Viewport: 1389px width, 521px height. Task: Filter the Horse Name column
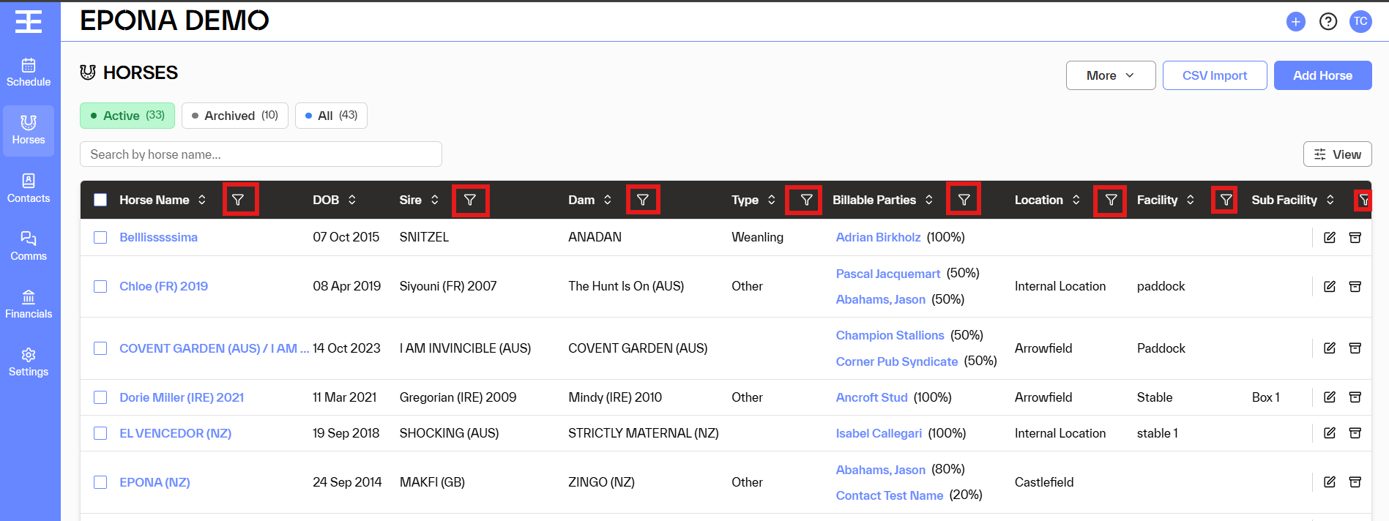pyautogui.click(x=238, y=200)
